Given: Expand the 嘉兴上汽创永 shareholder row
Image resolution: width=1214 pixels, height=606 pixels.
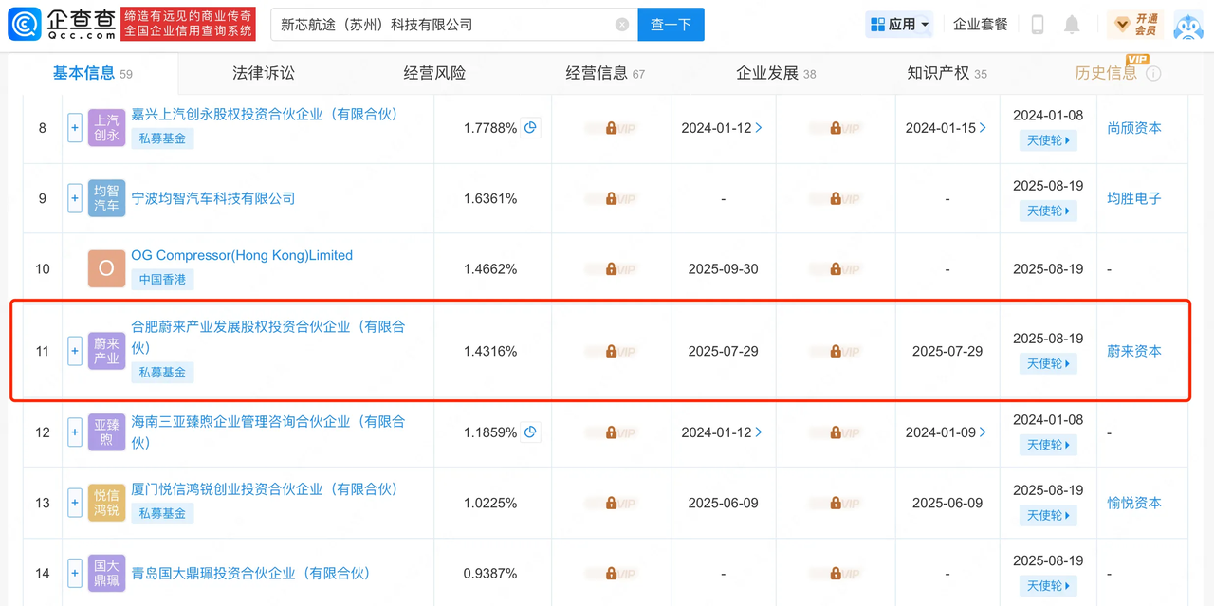Looking at the screenshot, I should 74,128.
